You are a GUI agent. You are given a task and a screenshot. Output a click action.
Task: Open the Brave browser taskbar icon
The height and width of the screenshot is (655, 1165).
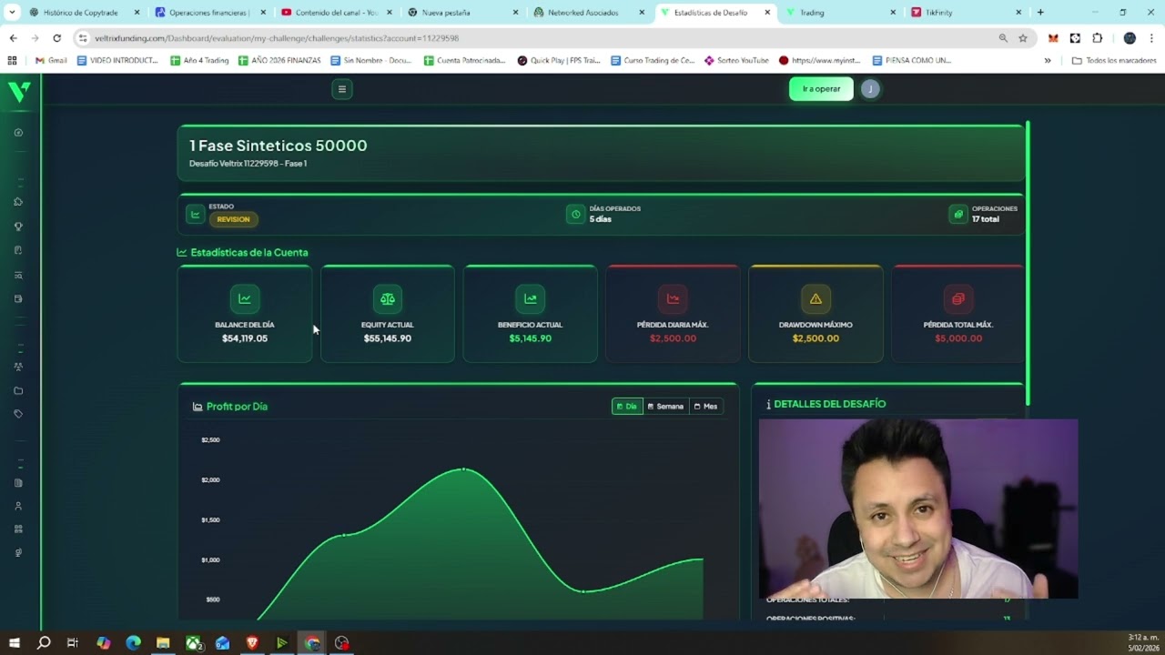[x=252, y=643]
